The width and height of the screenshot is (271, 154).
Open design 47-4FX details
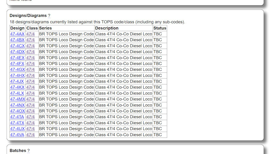click(x=17, y=64)
